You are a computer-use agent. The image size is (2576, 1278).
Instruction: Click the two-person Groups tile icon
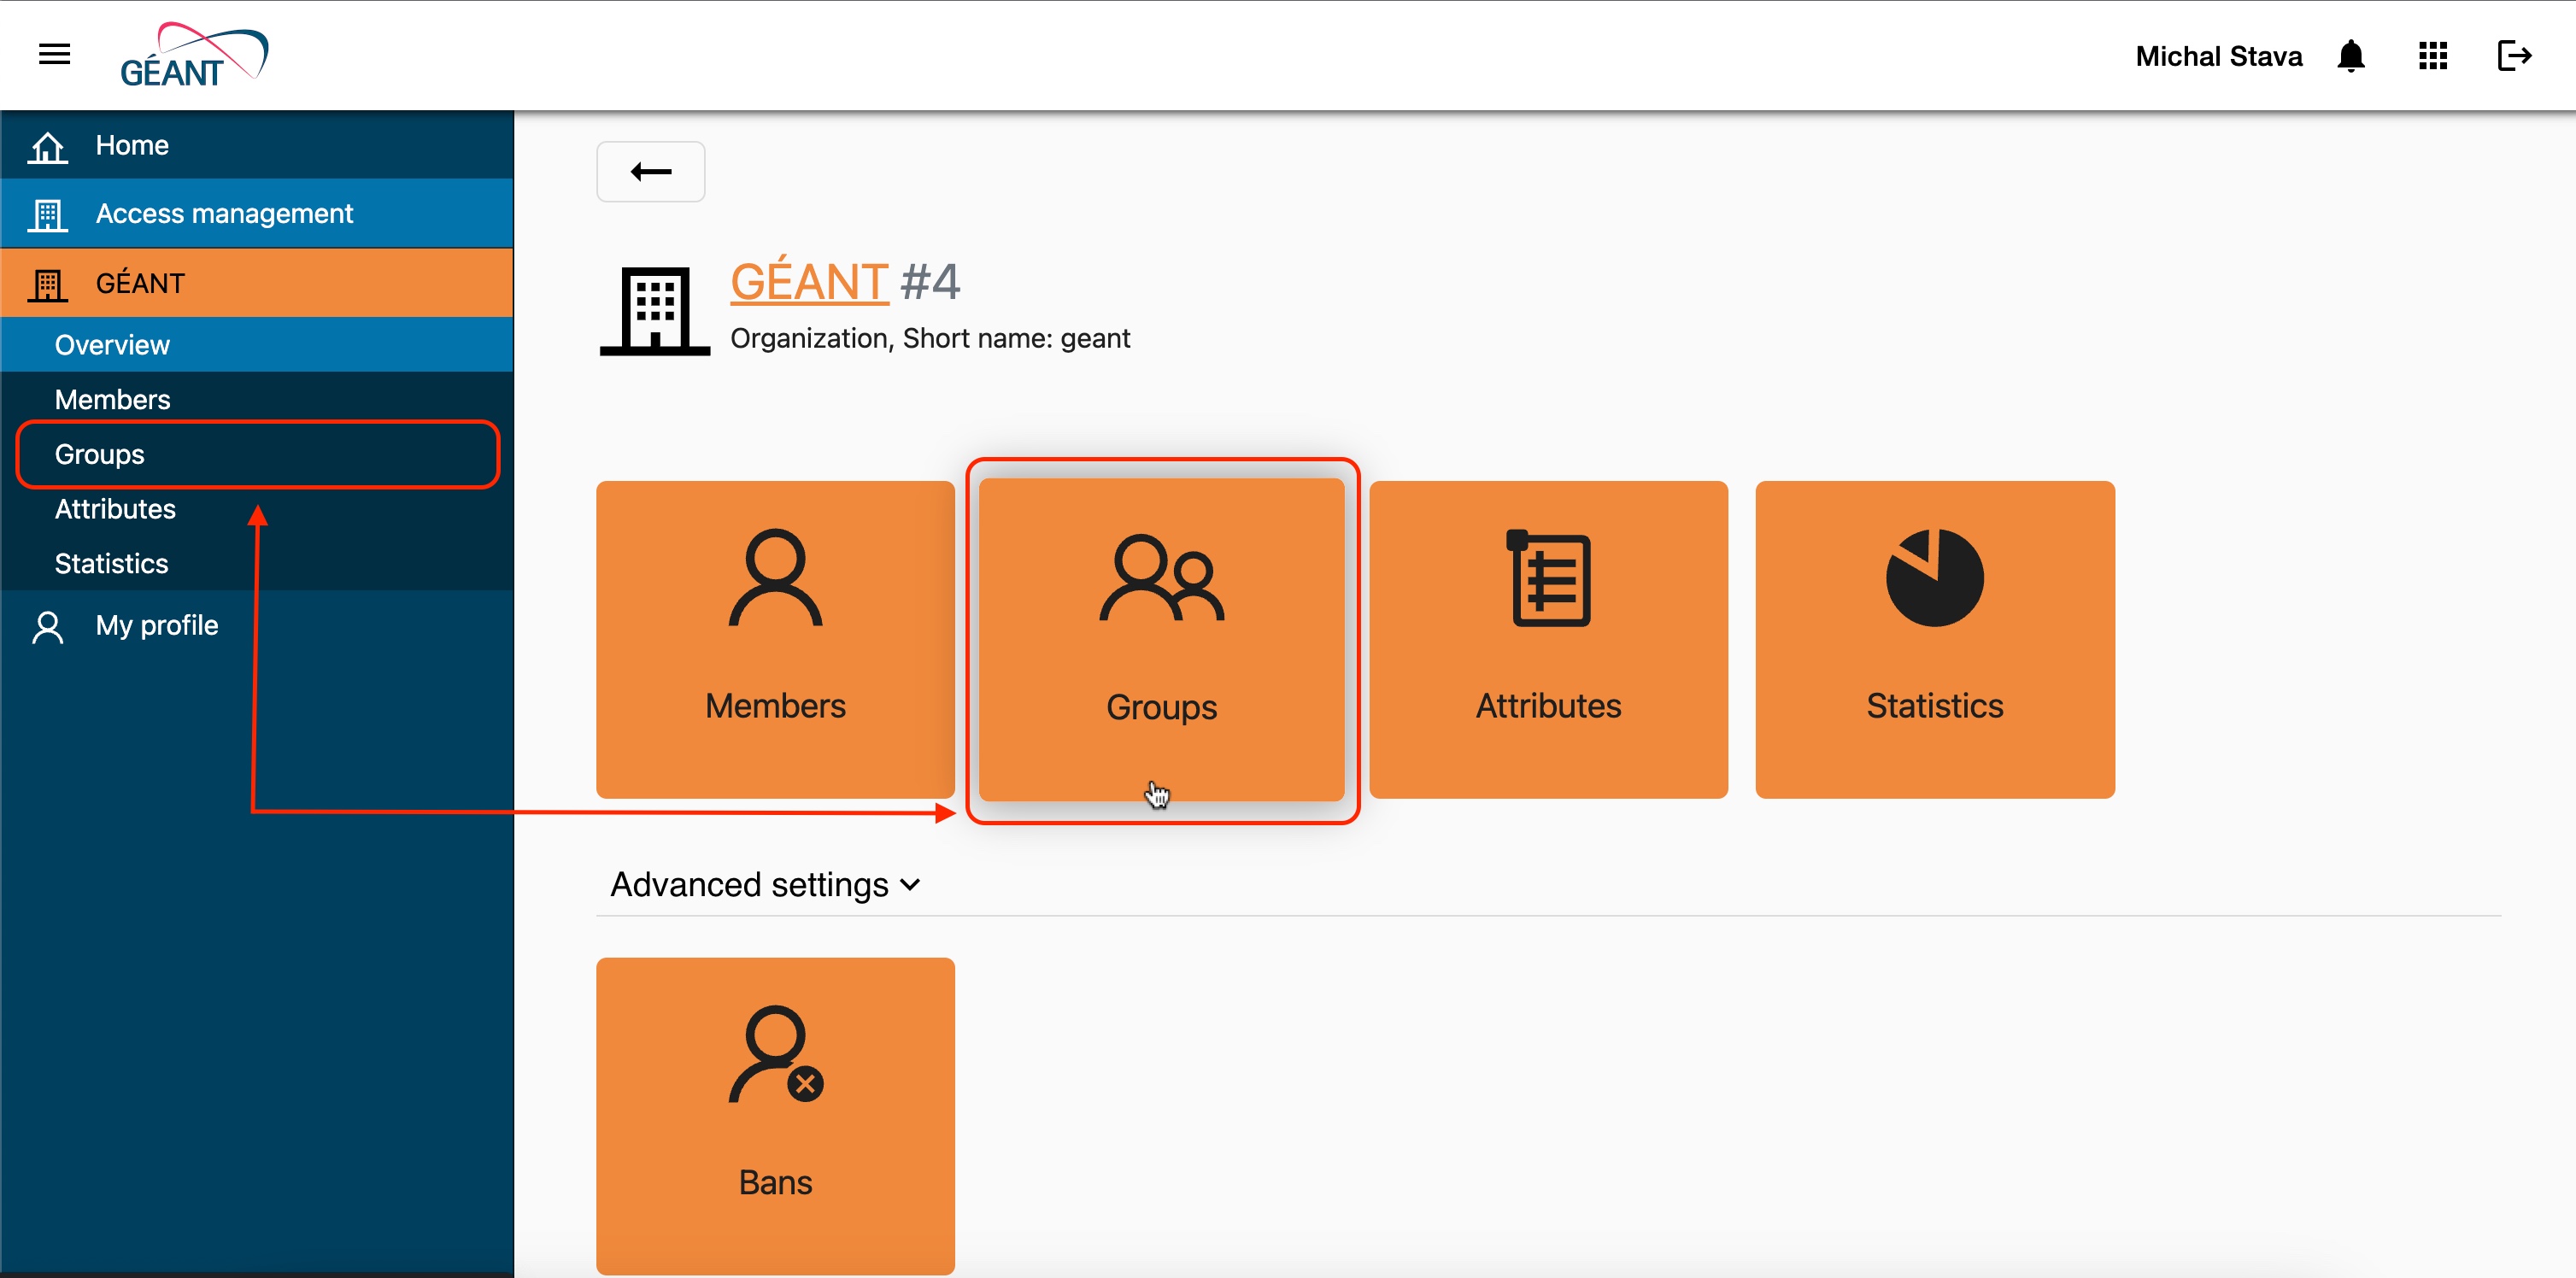[x=1162, y=578]
